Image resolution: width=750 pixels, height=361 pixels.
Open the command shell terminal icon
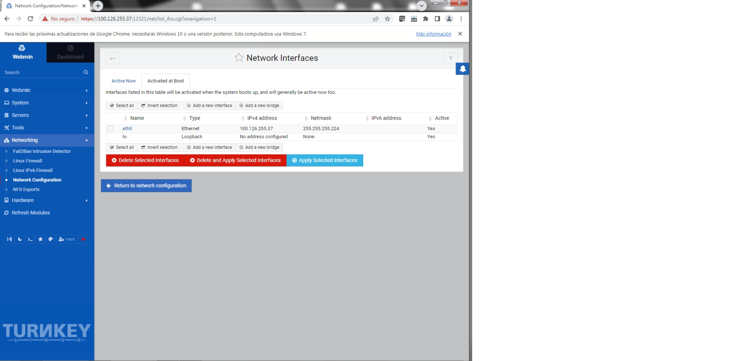pyautogui.click(x=30, y=239)
